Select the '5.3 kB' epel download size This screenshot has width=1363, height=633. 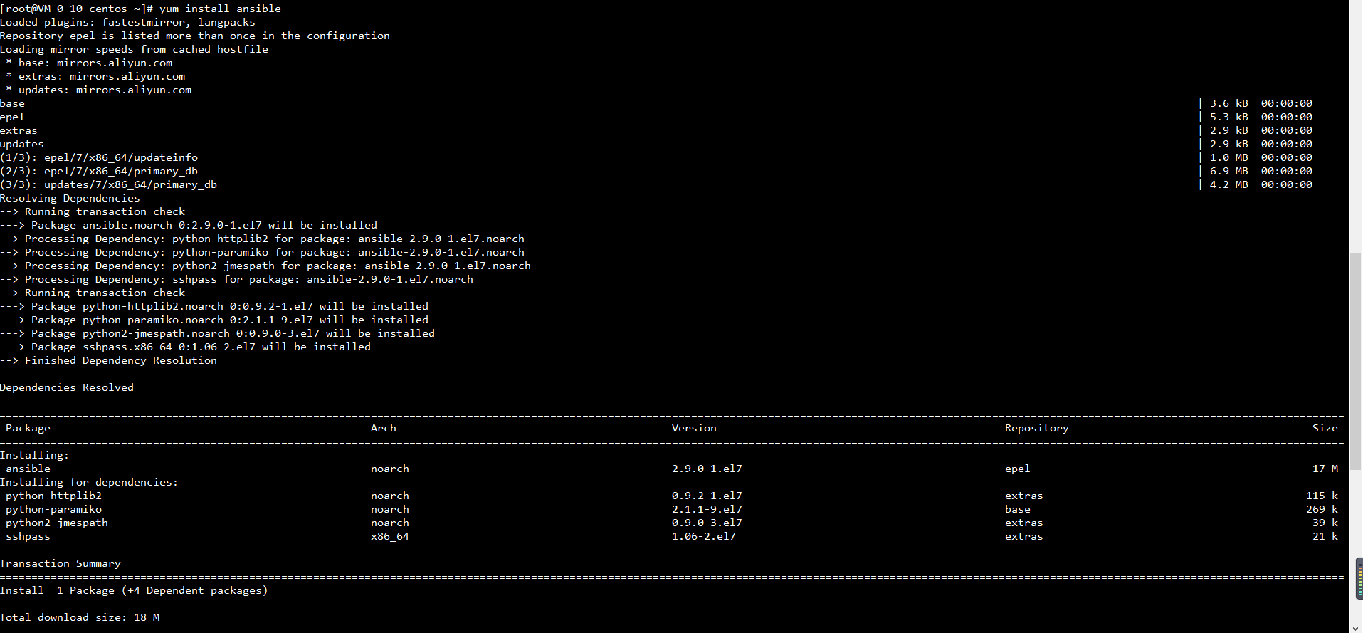(1229, 117)
